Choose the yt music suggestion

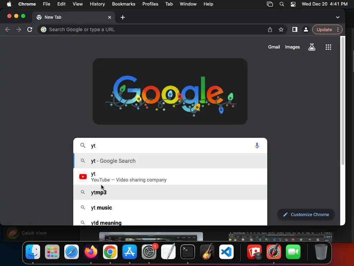(x=170, y=208)
